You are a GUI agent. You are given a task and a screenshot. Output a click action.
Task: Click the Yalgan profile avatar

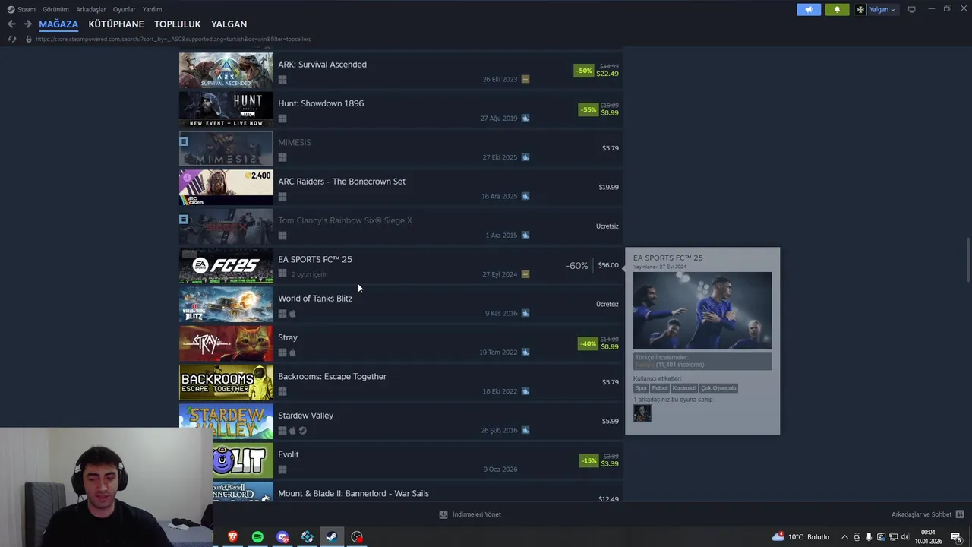(860, 9)
